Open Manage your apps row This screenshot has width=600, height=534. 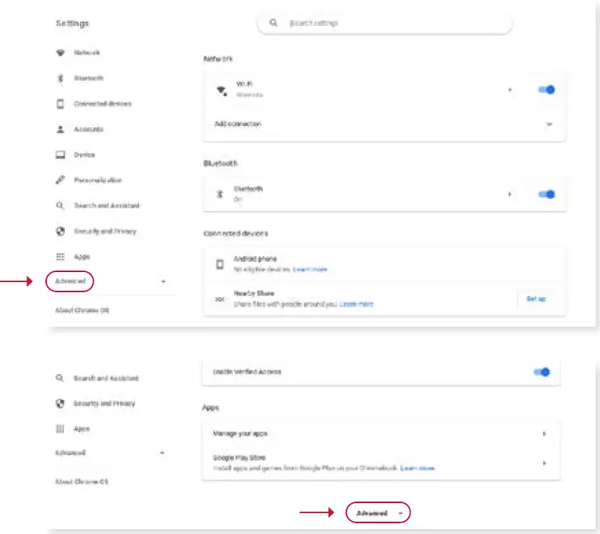(380, 434)
